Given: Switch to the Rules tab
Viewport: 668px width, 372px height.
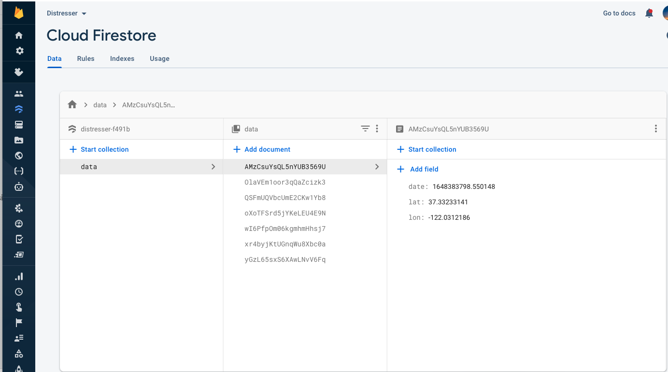Looking at the screenshot, I should coord(85,58).
